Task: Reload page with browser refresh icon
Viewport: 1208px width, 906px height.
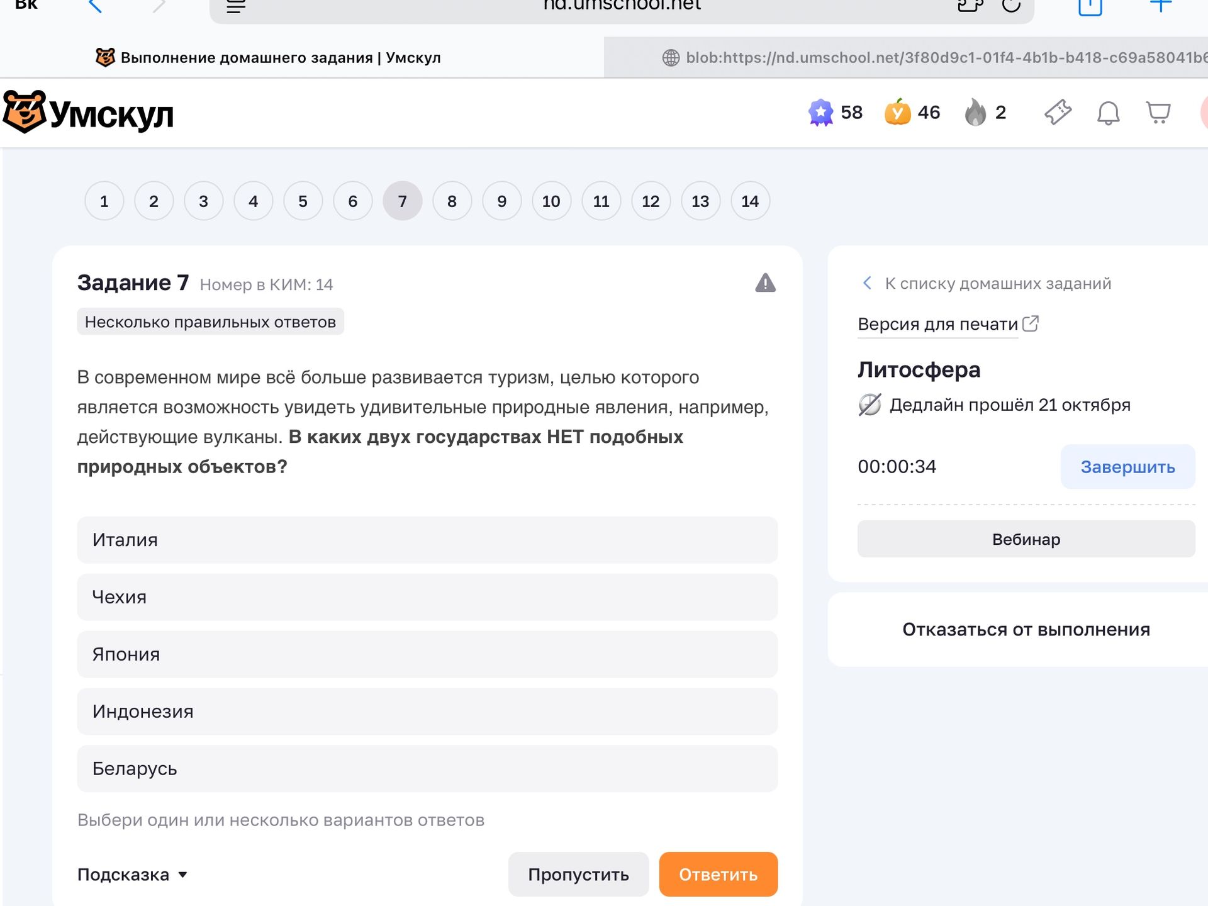Action: (x=1011, y=5)
